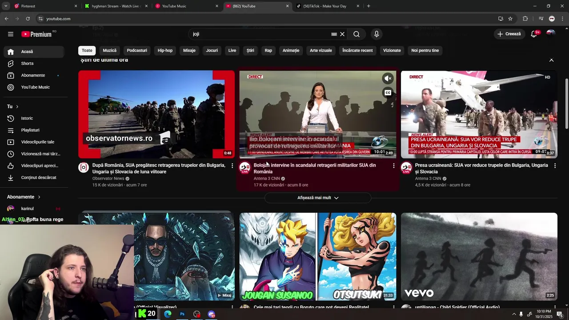Select the Rap filter chip
This screenshot has height=320, width=569.
click(268, 51)
